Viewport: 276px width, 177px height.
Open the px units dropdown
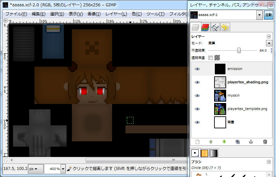pos(35,169)
